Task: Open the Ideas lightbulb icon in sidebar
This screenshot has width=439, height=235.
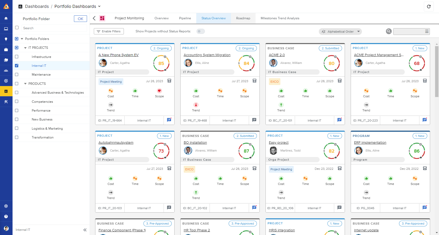Action: click(6, 39)
